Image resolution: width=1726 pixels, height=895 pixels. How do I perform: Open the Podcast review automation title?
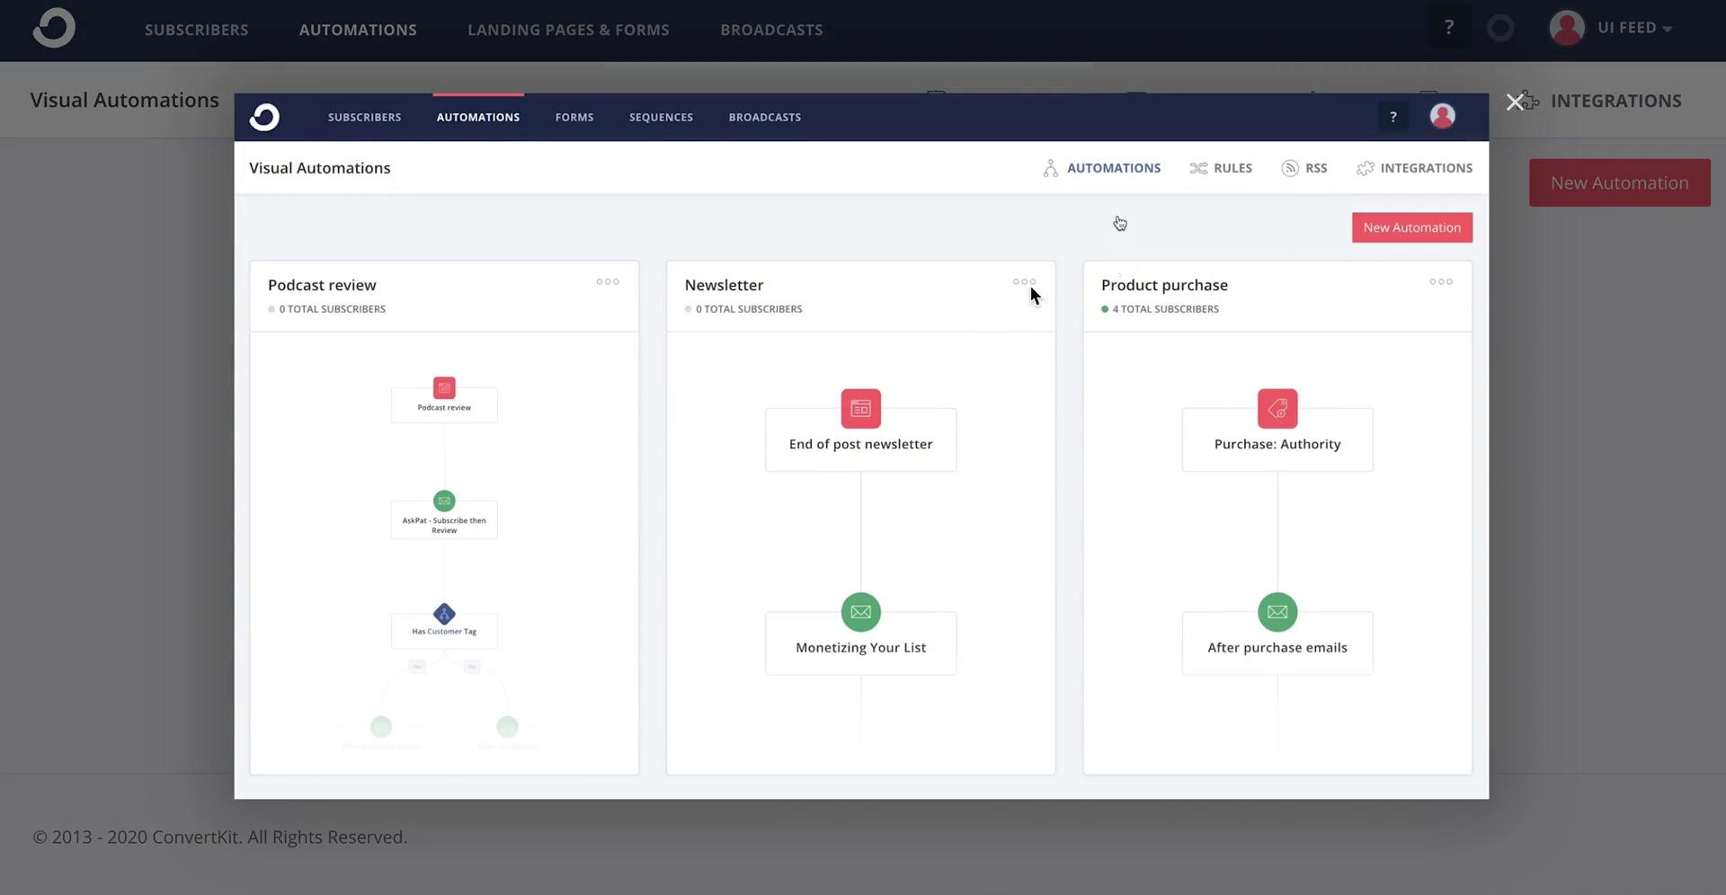pyautogui.click(x=322, y=285)
